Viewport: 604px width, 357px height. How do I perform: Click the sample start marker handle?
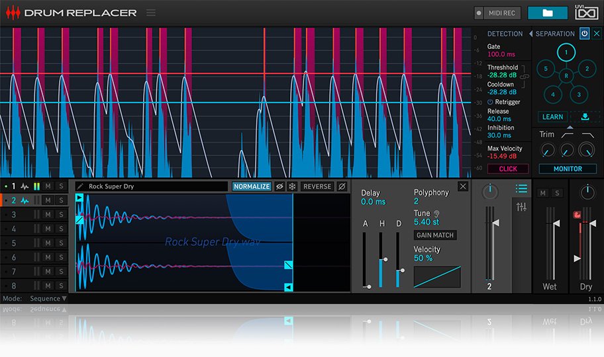click(x=79, y=198)
